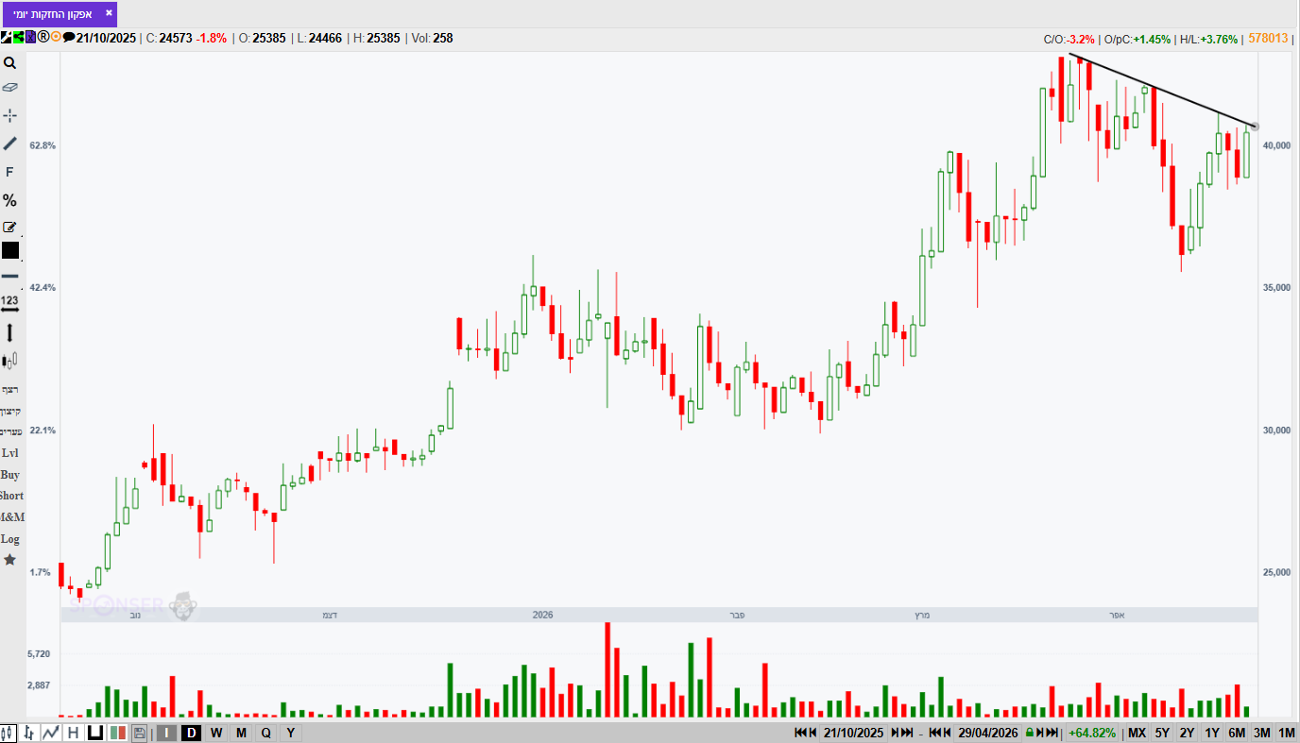Viewport: 1300px width, 743px height.
Task: Click the M&M button
Action: tap(12, 517)
